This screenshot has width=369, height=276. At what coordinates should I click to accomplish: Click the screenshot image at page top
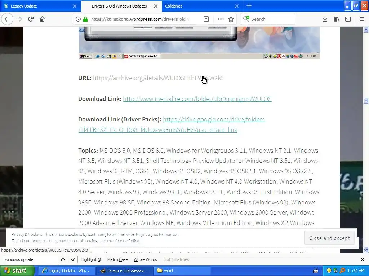pos(199,43)
